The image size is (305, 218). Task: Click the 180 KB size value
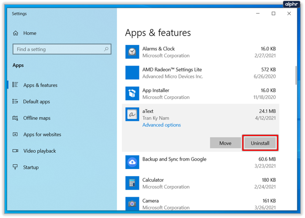pyautogui.click(x=269, y=180)
